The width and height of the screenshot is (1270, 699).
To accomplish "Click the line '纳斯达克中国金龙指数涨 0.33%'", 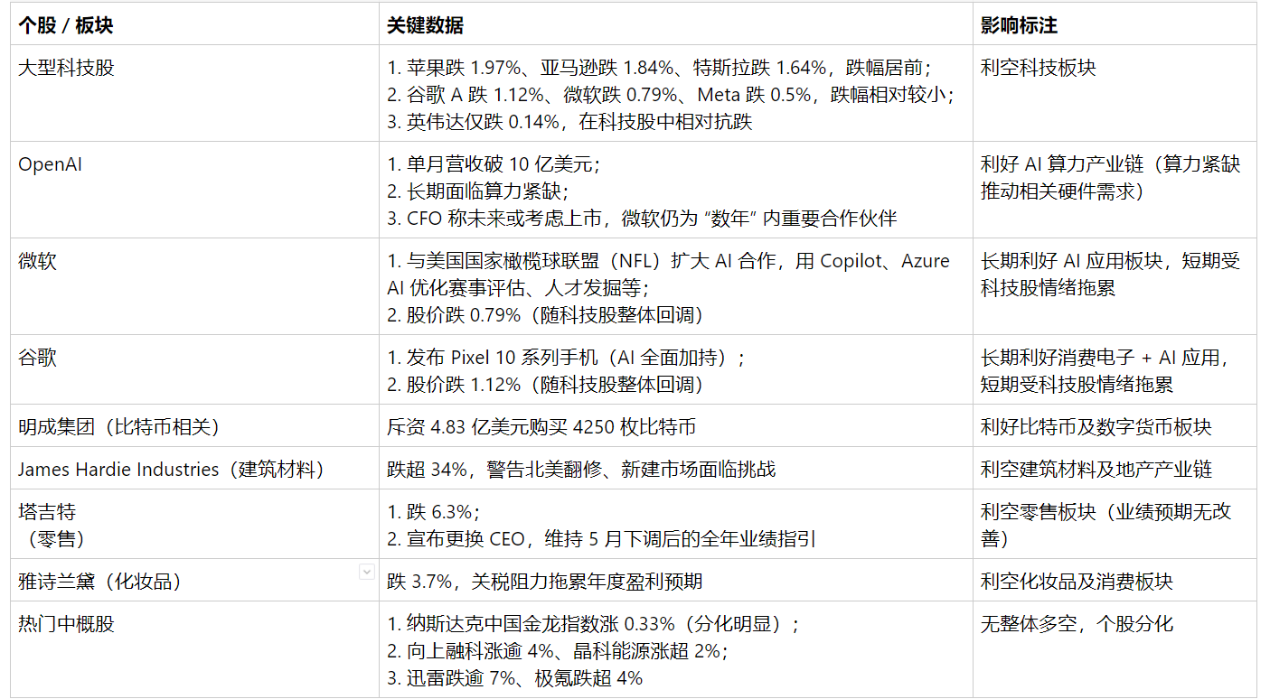I will coord(594,624).
